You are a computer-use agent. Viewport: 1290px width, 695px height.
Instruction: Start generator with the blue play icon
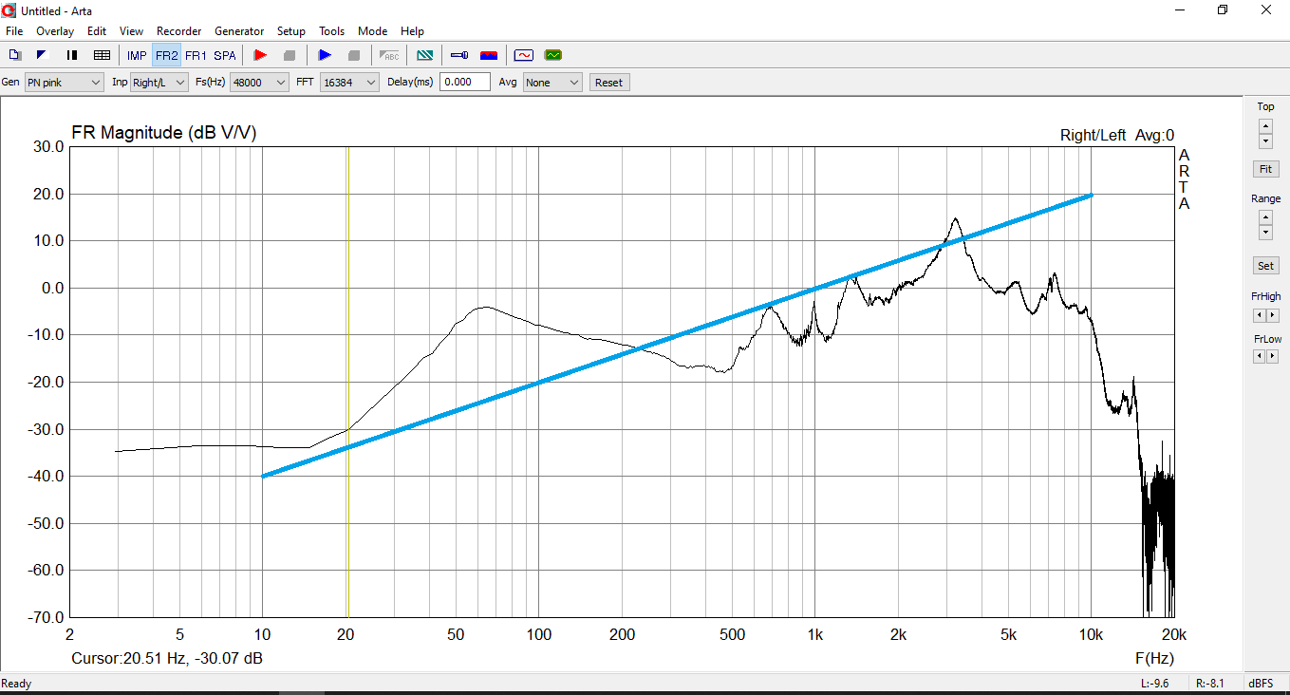pos(325,55)
